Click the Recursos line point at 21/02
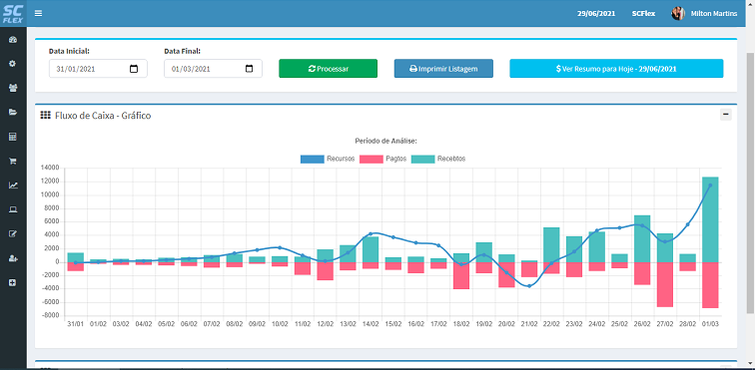 pyautogui.click(x=529, y=286)
